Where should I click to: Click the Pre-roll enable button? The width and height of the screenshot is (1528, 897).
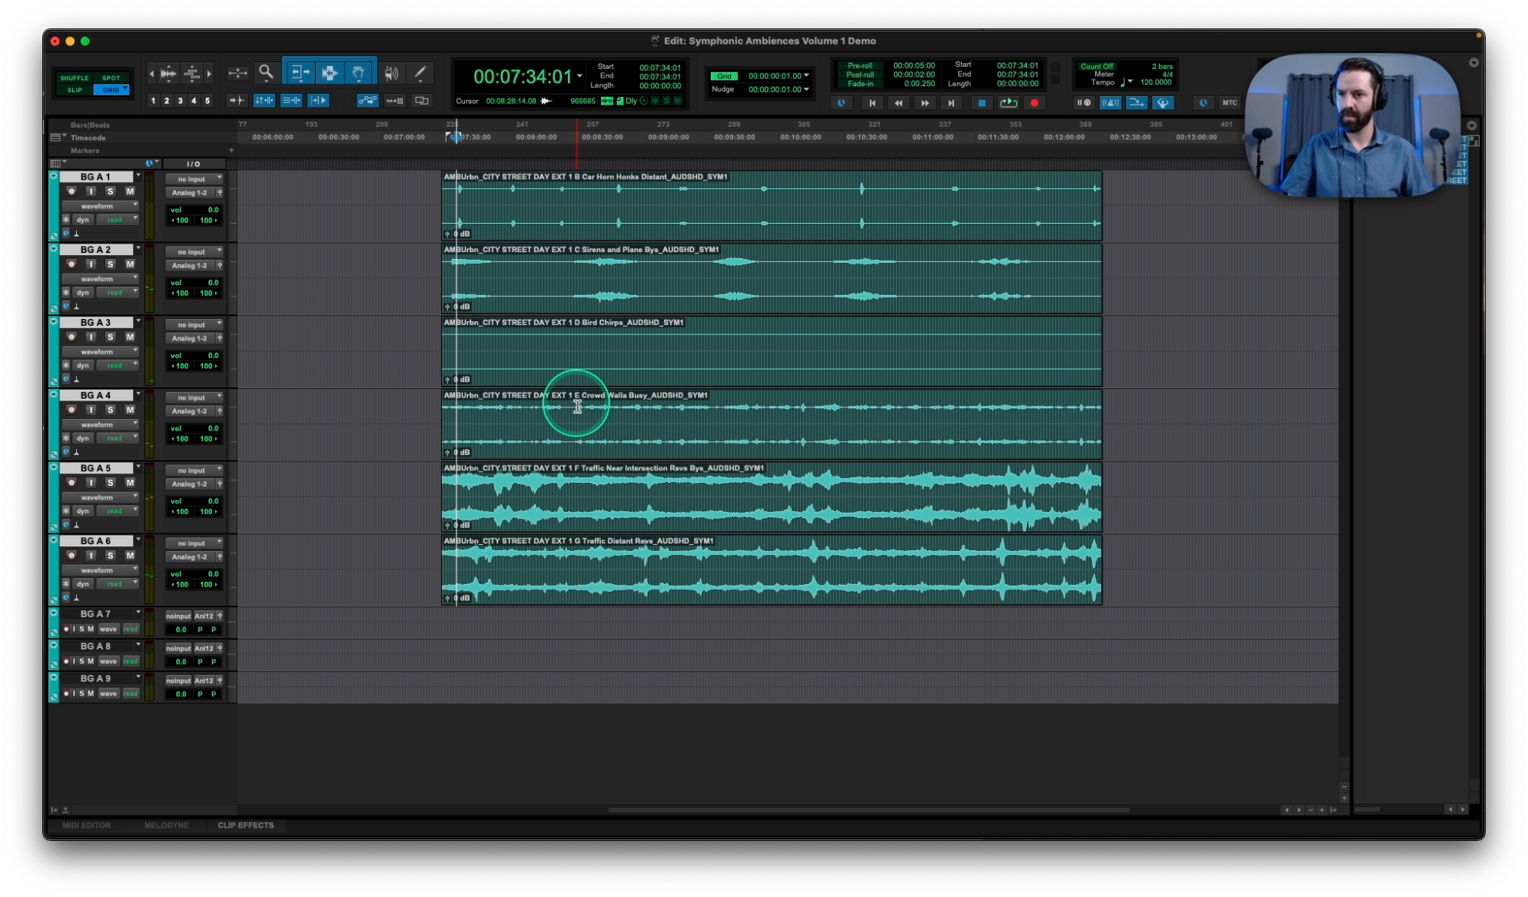click(x=859, y=66)
